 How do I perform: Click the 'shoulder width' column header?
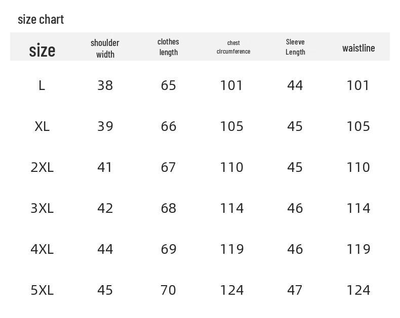[105, 49]
